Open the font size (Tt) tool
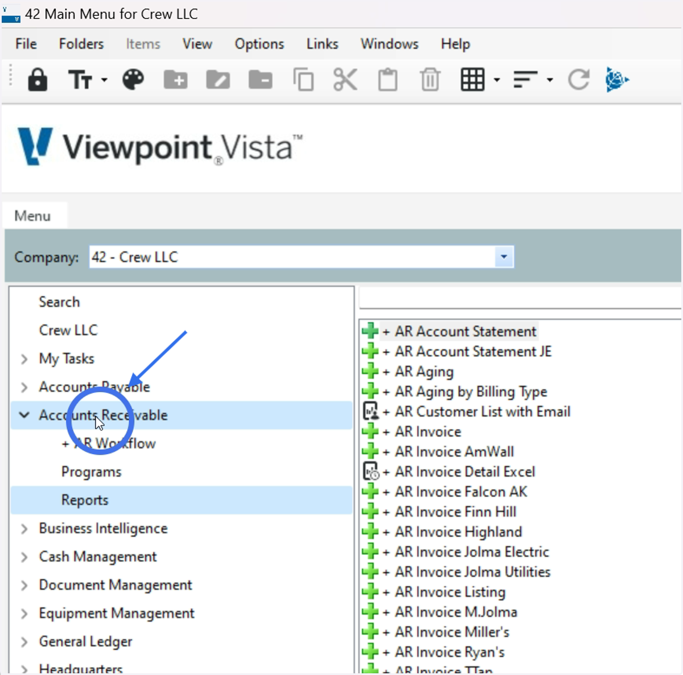 80,80
